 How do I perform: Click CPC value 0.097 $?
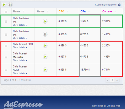[63, 57]
